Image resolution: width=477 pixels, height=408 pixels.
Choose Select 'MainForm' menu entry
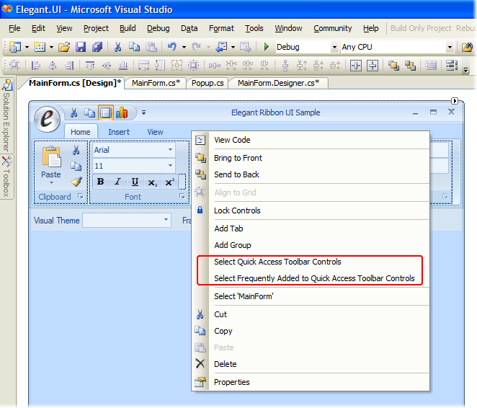click(x=311, y=296)
